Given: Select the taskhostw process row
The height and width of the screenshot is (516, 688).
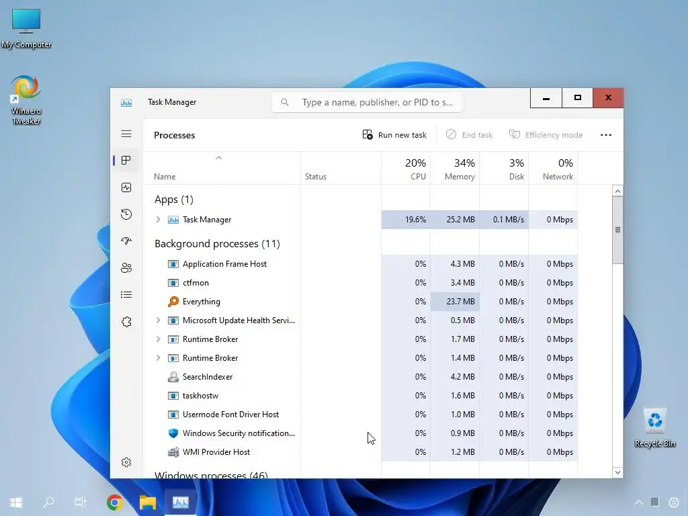Looking at the screenshot, I should pyautogui.click(x=360, y=396).
